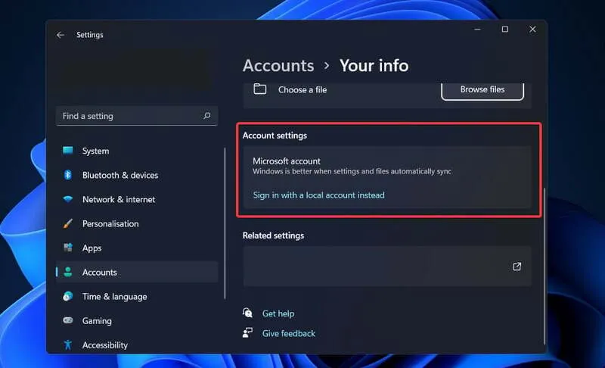Image resolution: width=605 pixels, height=368 pixels.
Task: Click the Accounts person icon
Action: click(68, 272)
